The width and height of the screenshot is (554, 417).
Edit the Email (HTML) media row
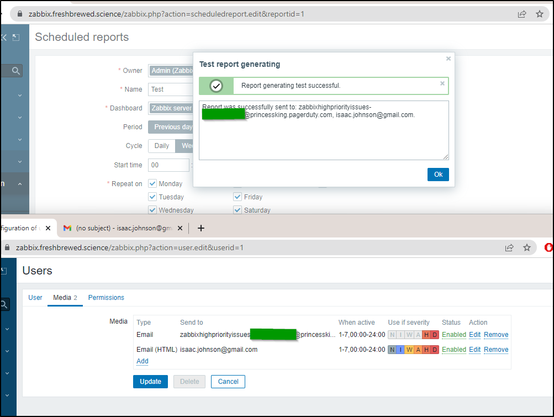tap(475, 350)
